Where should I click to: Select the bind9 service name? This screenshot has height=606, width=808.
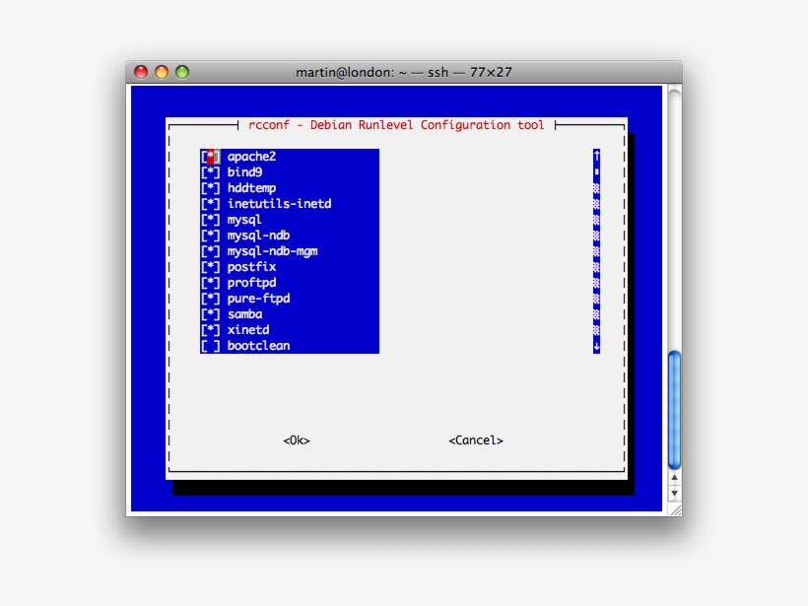244,172
